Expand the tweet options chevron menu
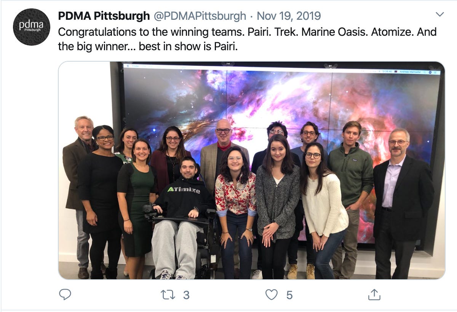Viewport: 457px width, 312px height. click(x=440, y=15)
